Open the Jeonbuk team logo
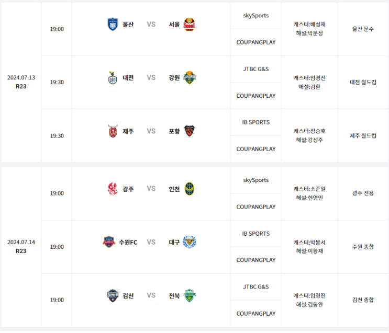This screenshot has height=333, width=389. point(189,295)
